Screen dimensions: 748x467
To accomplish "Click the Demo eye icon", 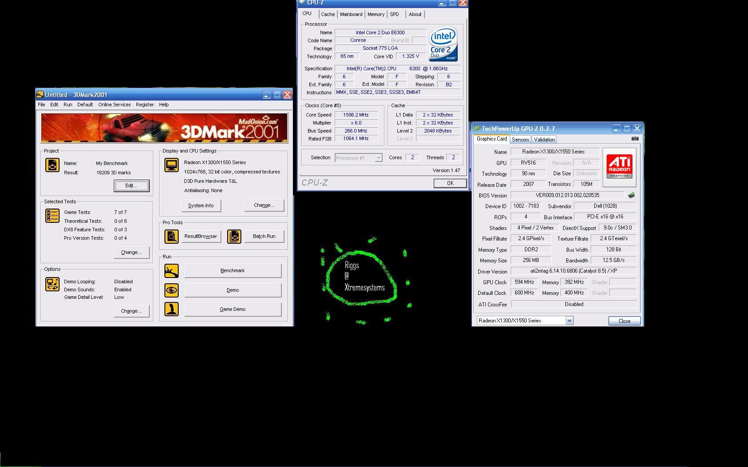I will click(172, 290).
